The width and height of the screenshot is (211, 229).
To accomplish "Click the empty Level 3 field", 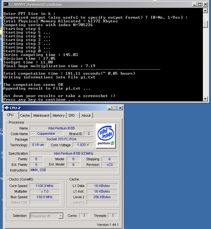I will click(102, 203).
